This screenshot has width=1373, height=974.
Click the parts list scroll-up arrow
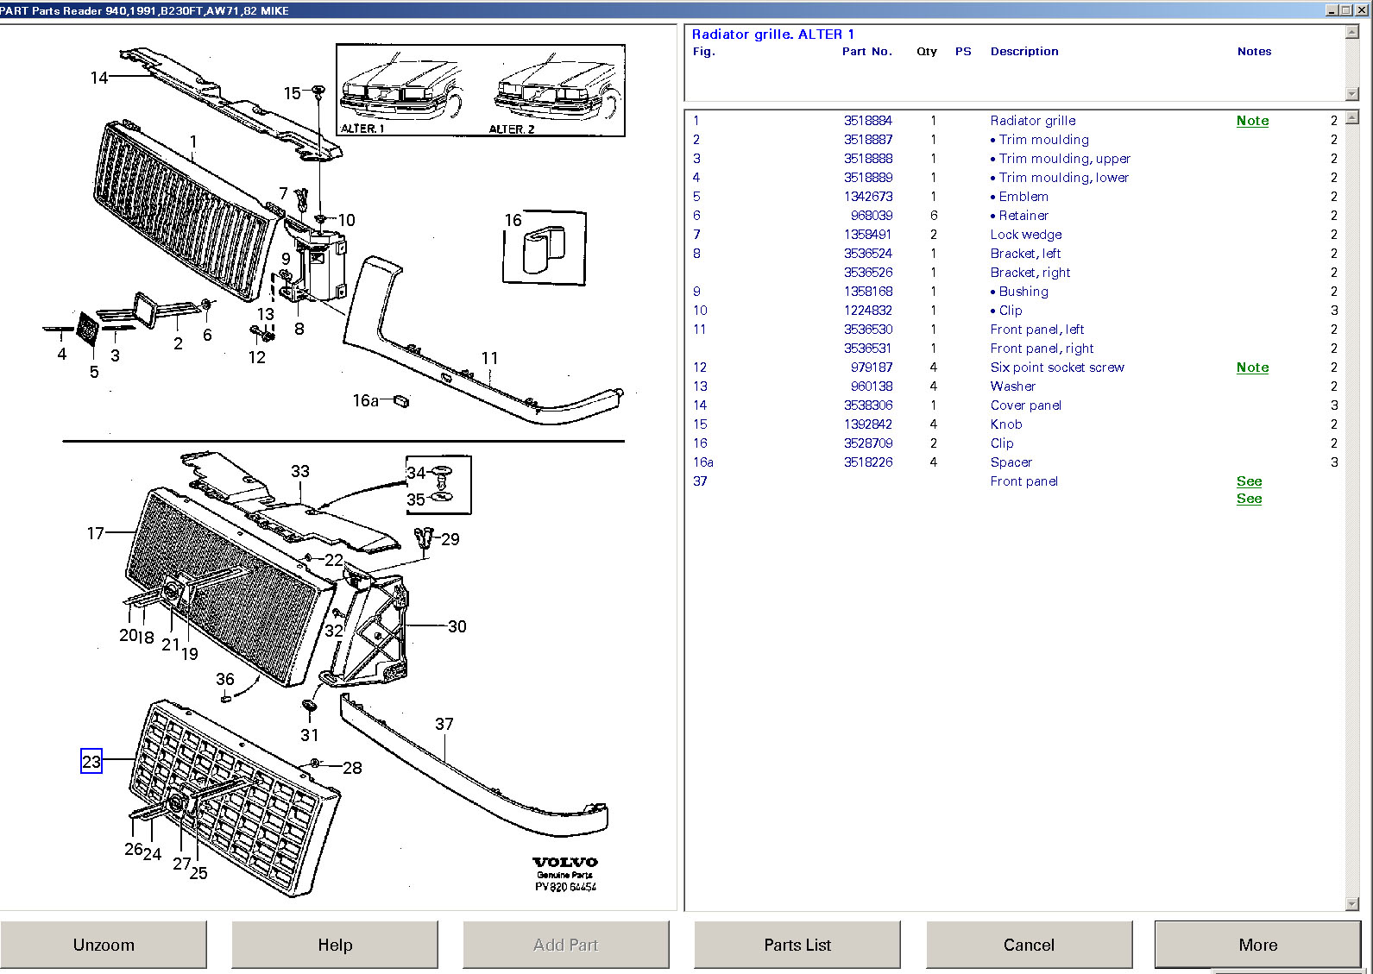[x=1352, y=117]
